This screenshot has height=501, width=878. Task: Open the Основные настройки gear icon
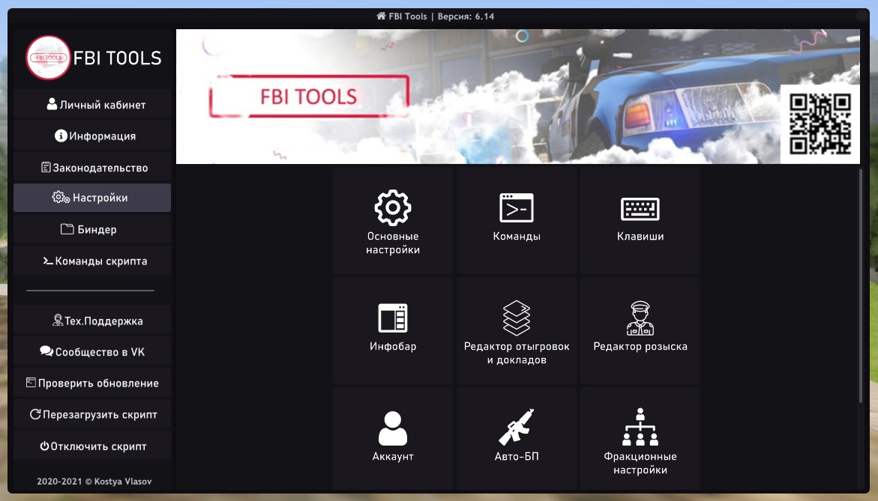[x=393, y=207]
